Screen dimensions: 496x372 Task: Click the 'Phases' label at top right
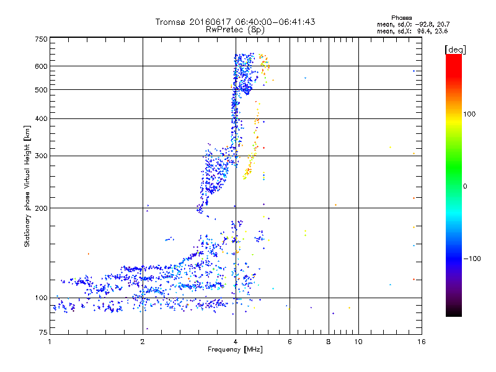pos(401,18)
